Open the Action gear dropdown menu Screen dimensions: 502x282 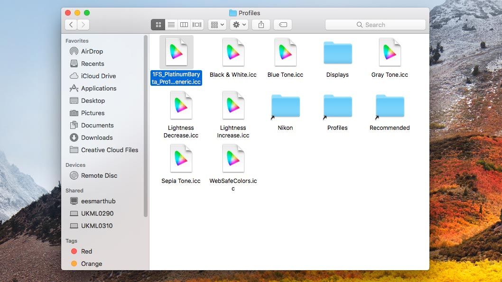pyautogui.click(x=239, y=25)
